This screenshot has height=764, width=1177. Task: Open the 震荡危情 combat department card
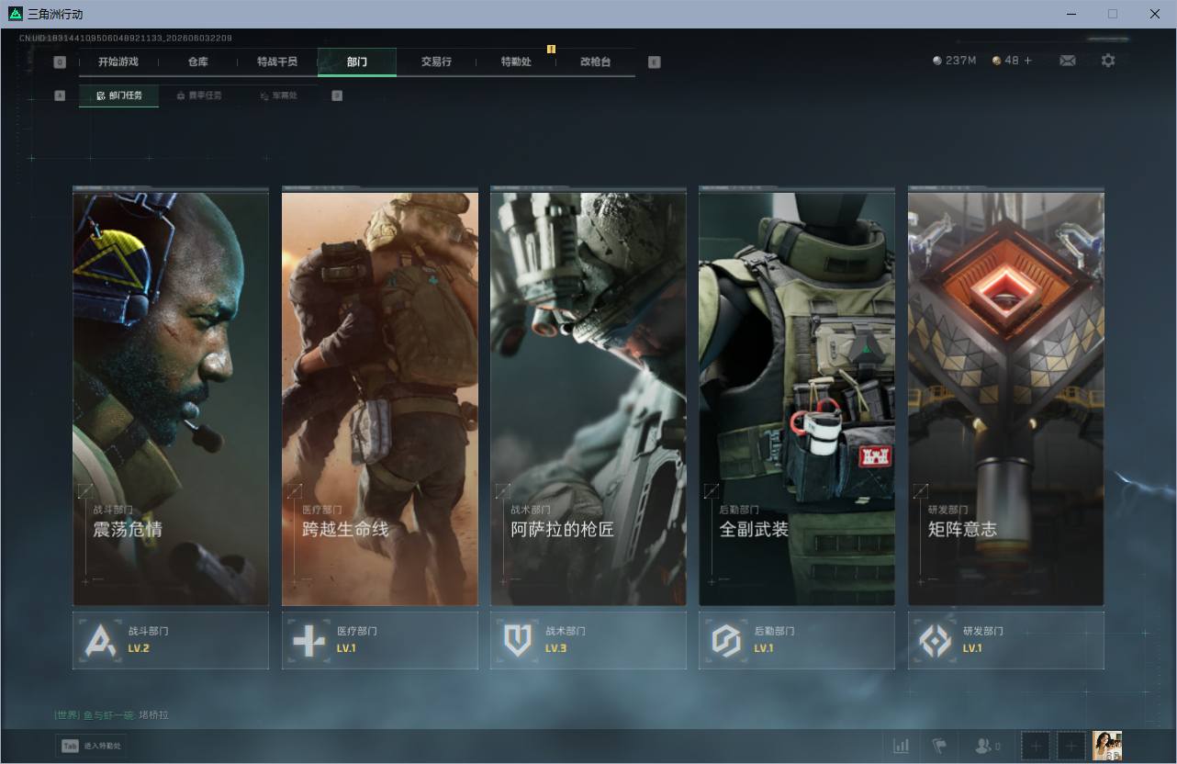(x=171, y=397)
